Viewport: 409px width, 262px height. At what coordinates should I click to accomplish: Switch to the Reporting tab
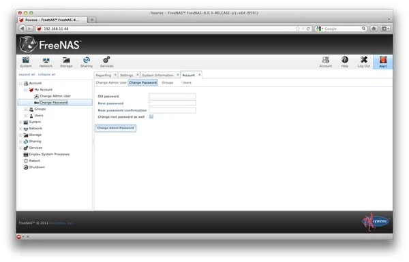click(104, 76)
